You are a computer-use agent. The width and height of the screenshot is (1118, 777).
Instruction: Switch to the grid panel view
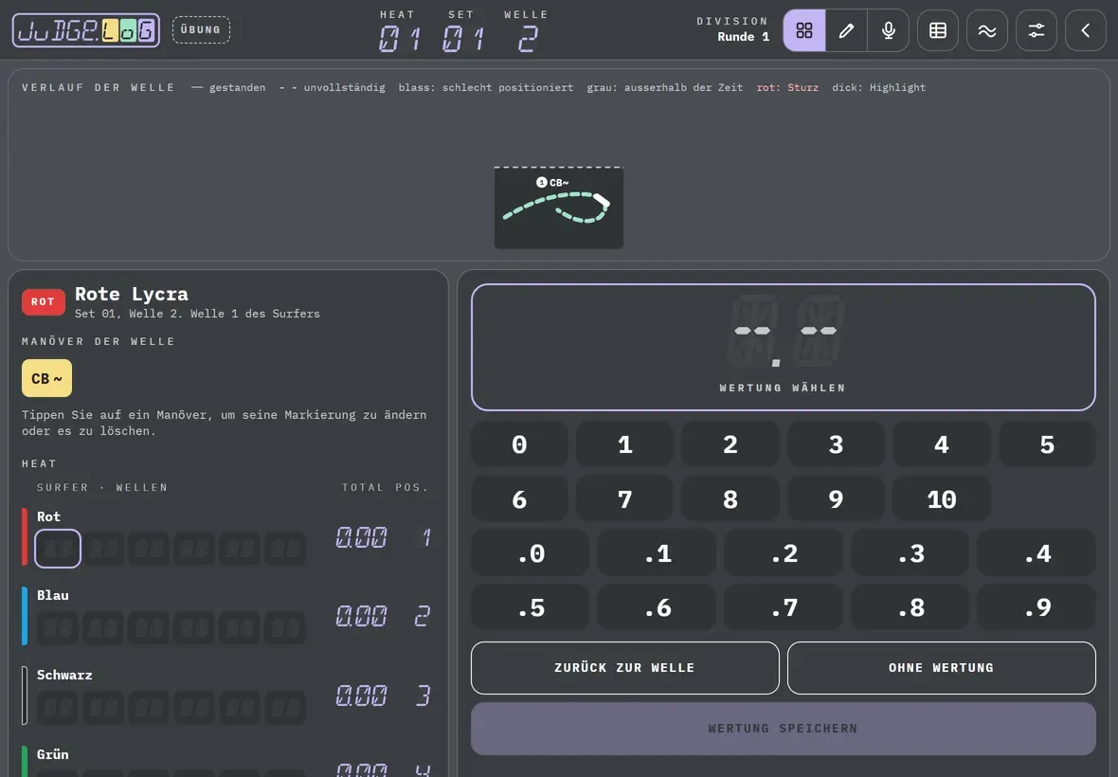(804, 30)
